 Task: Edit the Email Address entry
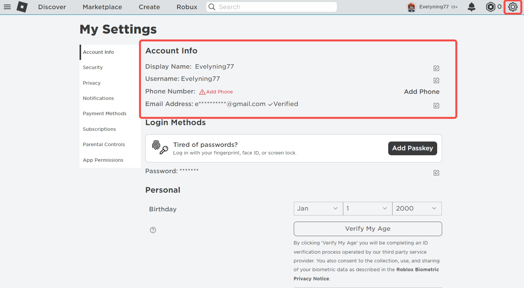tap(436, 106)
